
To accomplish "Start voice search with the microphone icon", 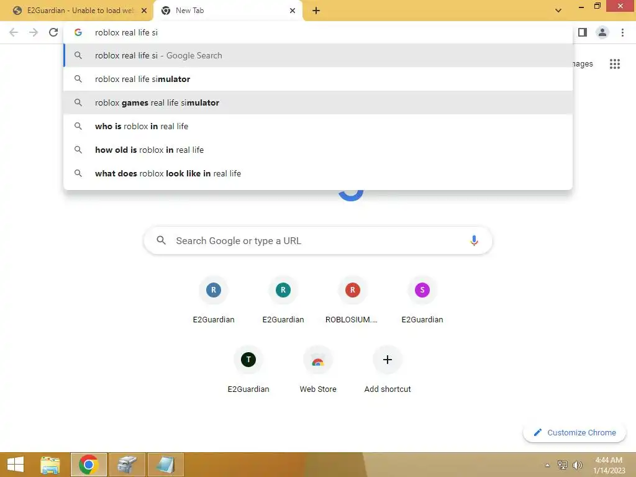I will 474,240.
